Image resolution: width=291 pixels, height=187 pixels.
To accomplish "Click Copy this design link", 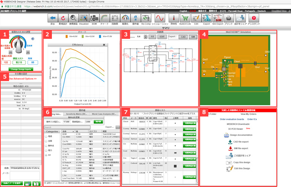I will click(242, 162).
